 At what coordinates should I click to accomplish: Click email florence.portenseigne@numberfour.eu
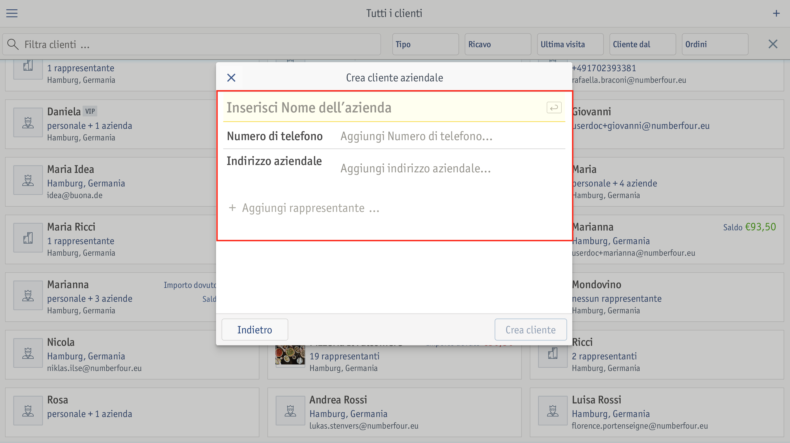[640, 425]
